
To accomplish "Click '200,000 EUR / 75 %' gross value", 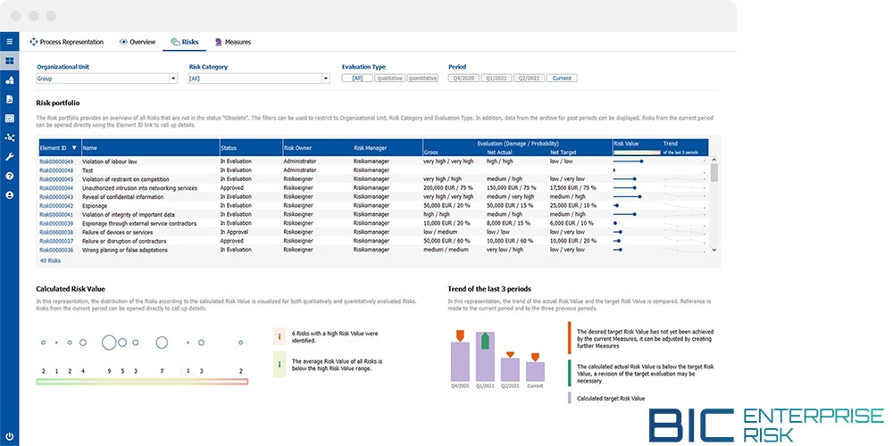I will click(x=449, y=187).
